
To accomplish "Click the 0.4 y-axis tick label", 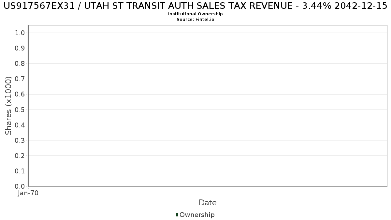I will pyautogui.click(x=20, y=125).
